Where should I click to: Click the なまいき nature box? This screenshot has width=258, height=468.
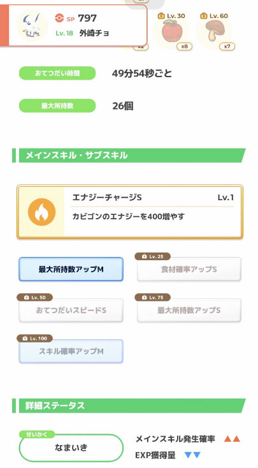point(71,448)
